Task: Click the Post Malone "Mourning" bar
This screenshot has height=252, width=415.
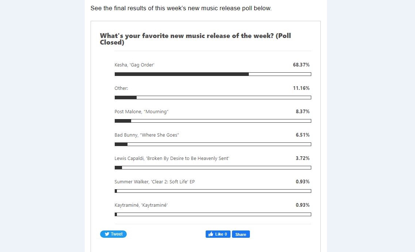Action: pyautogui.click(x=213, y=121)
